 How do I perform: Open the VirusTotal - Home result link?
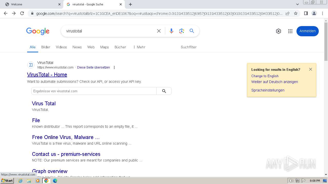(47, 75)
